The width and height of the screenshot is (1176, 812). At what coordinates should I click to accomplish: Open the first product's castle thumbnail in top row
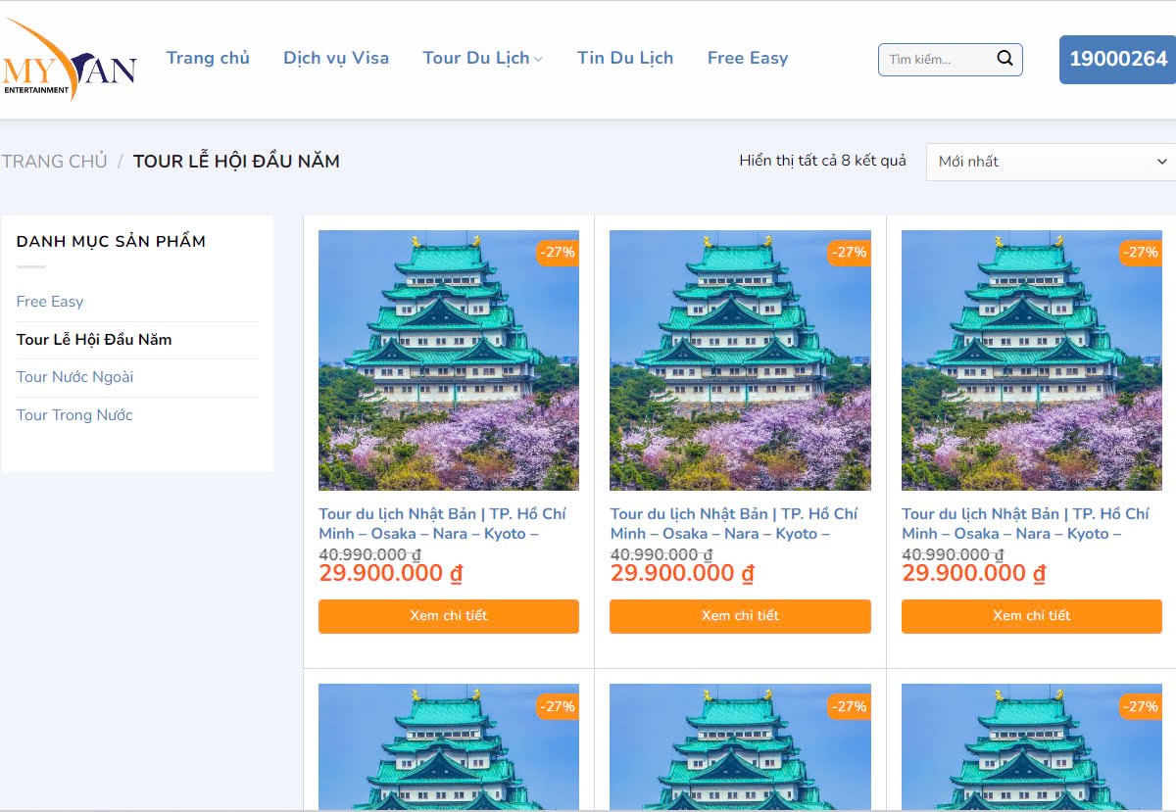pos(449,360)
